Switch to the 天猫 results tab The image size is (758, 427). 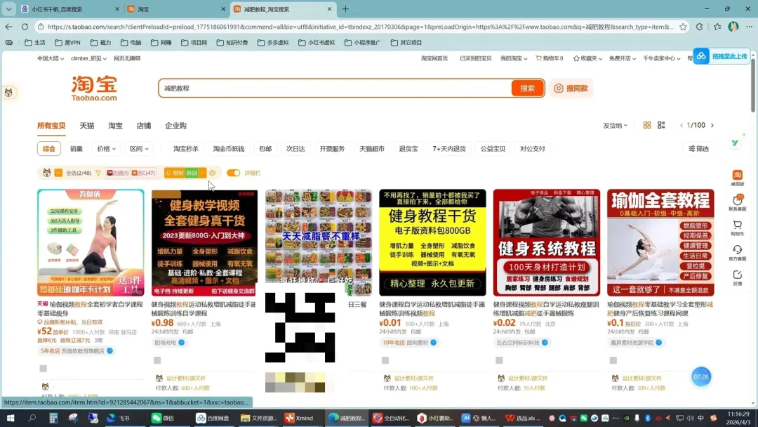(87, 126)
